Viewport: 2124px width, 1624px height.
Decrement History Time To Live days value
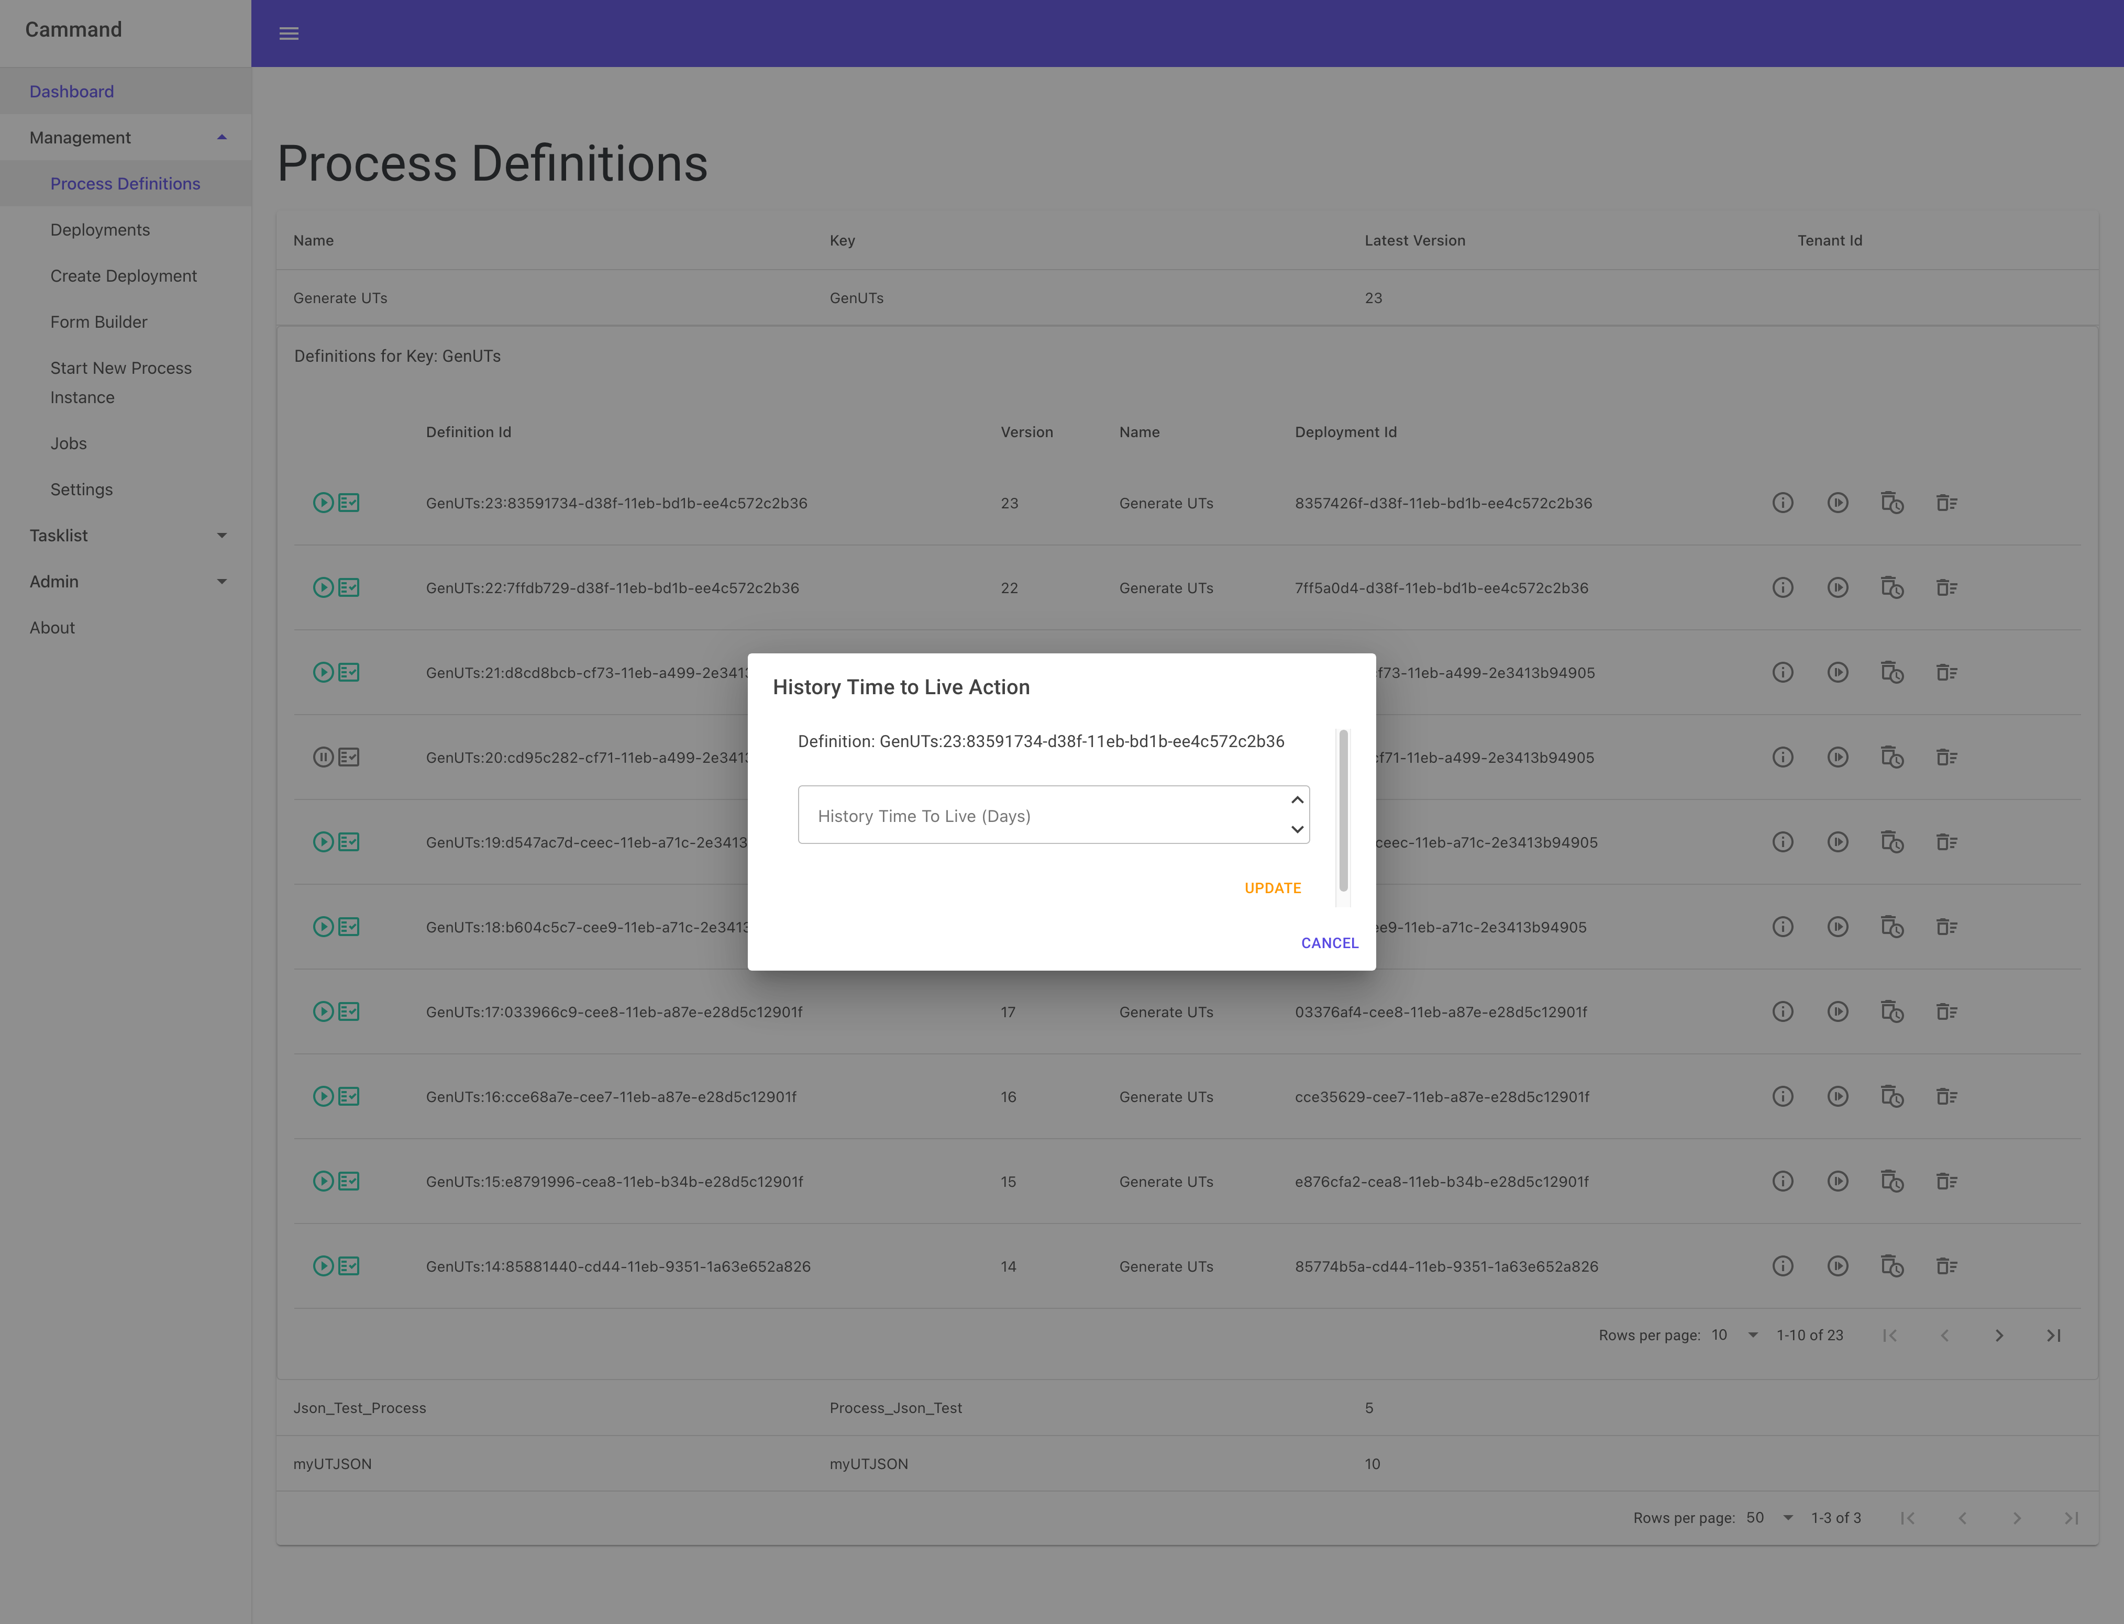pos(1298,829)
